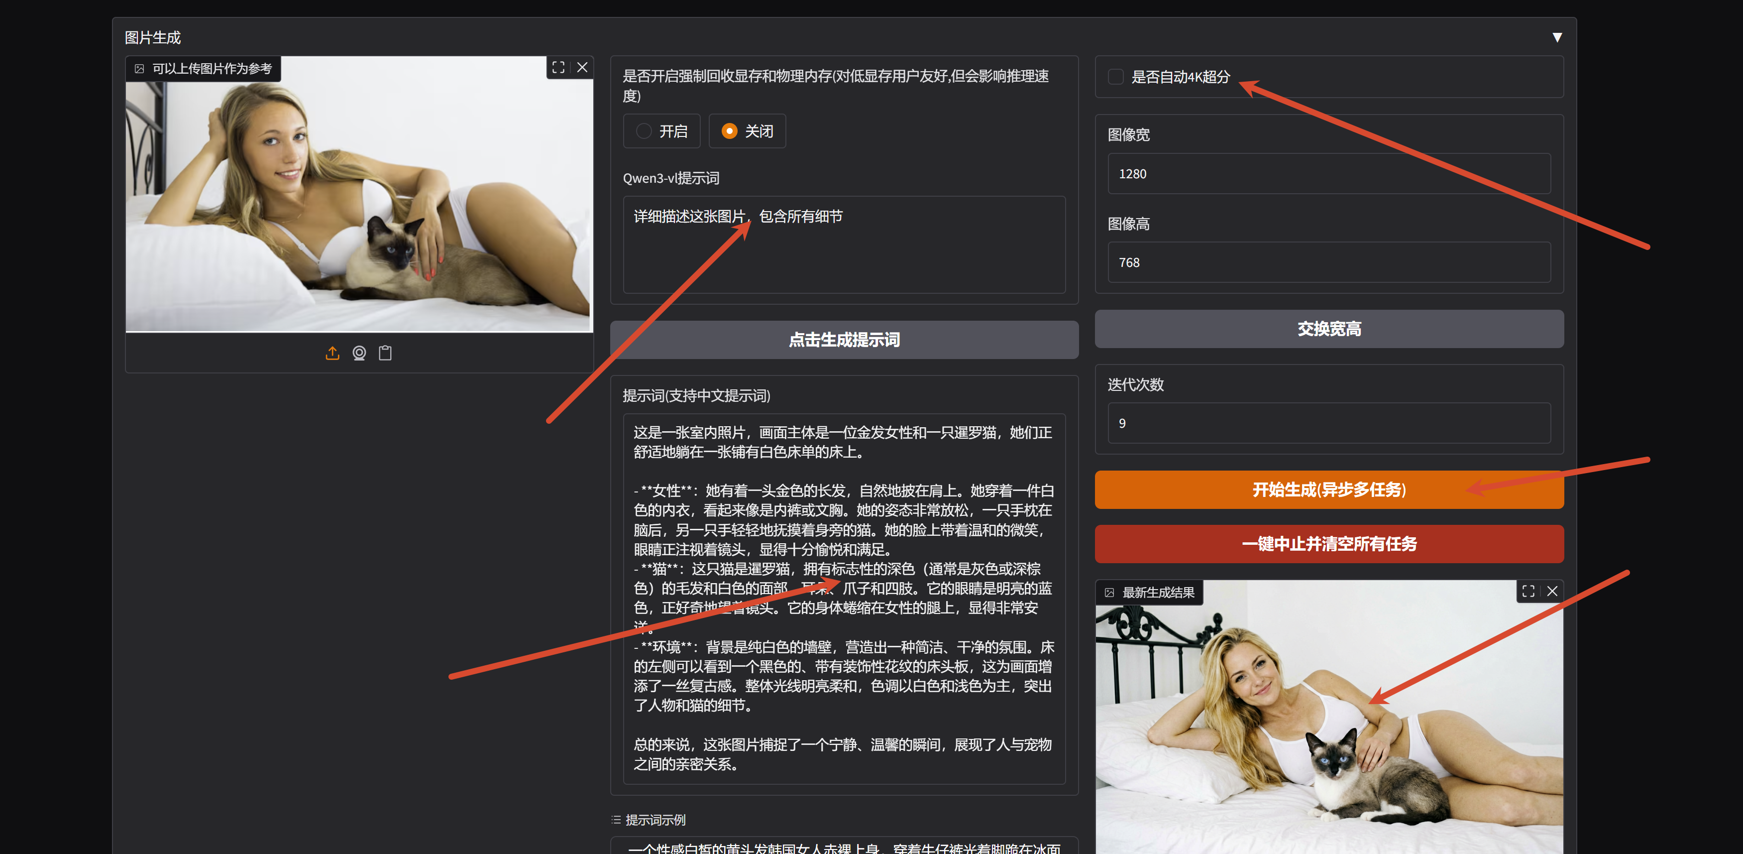Close the reference image panel
The image size is (1743, 854).
coord(583,67)
